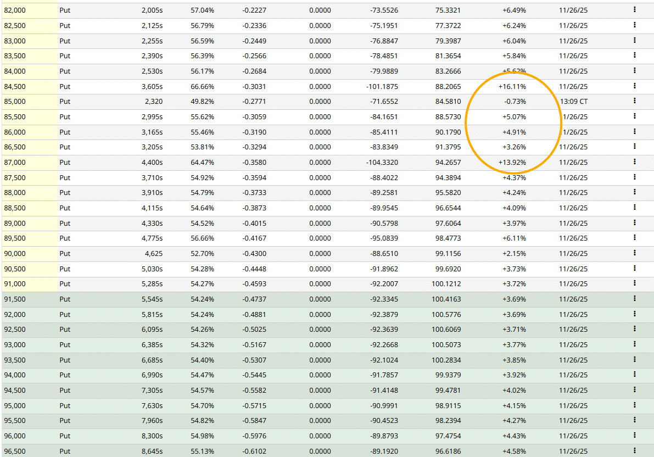Click the 75.3321 vega value
Screen dimensions: 654x457
pos(448,10)
